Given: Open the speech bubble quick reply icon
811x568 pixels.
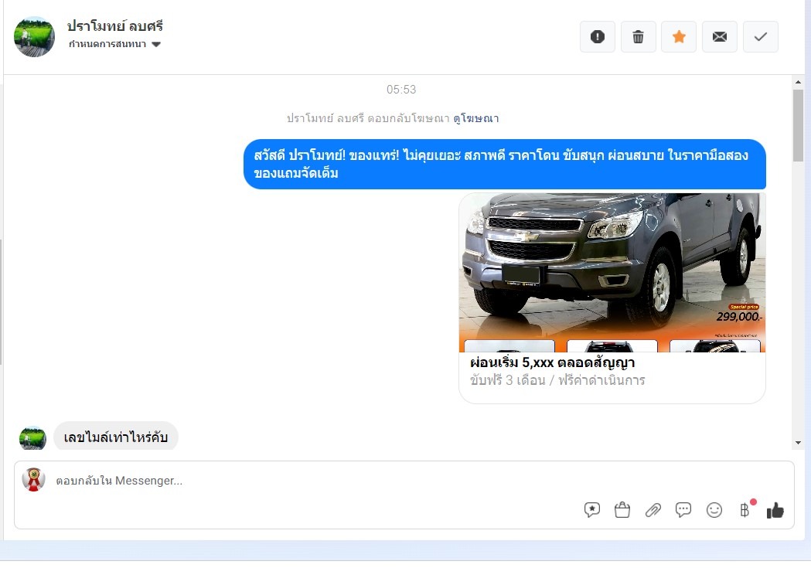Looking at the screenshot, I should (x=683, y=510).
